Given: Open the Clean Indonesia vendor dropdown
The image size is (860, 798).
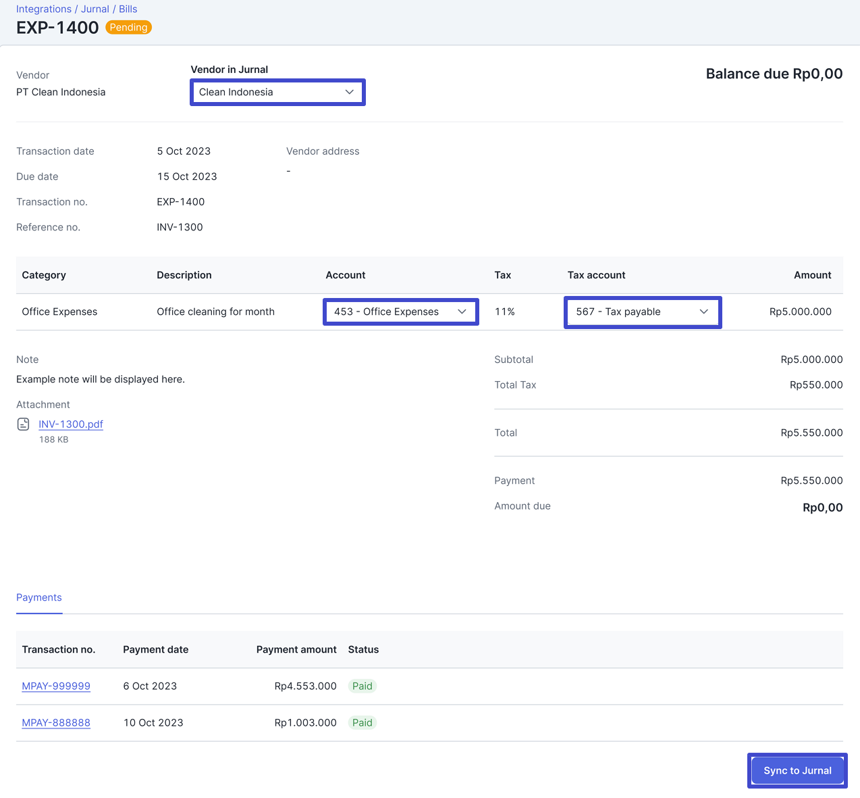Looking at the screenshot, I should pos(277,92).
